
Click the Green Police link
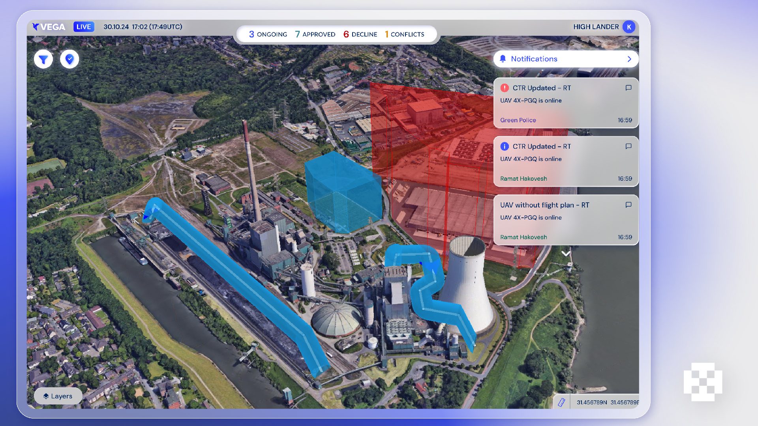(x=518, y=120)
